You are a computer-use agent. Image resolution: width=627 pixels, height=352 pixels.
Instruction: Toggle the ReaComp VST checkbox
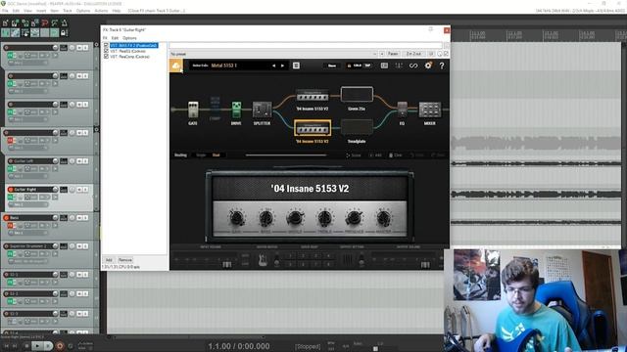coord(106,57)
